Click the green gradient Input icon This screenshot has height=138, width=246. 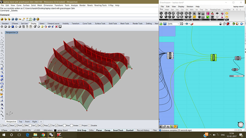coord(208,17)
